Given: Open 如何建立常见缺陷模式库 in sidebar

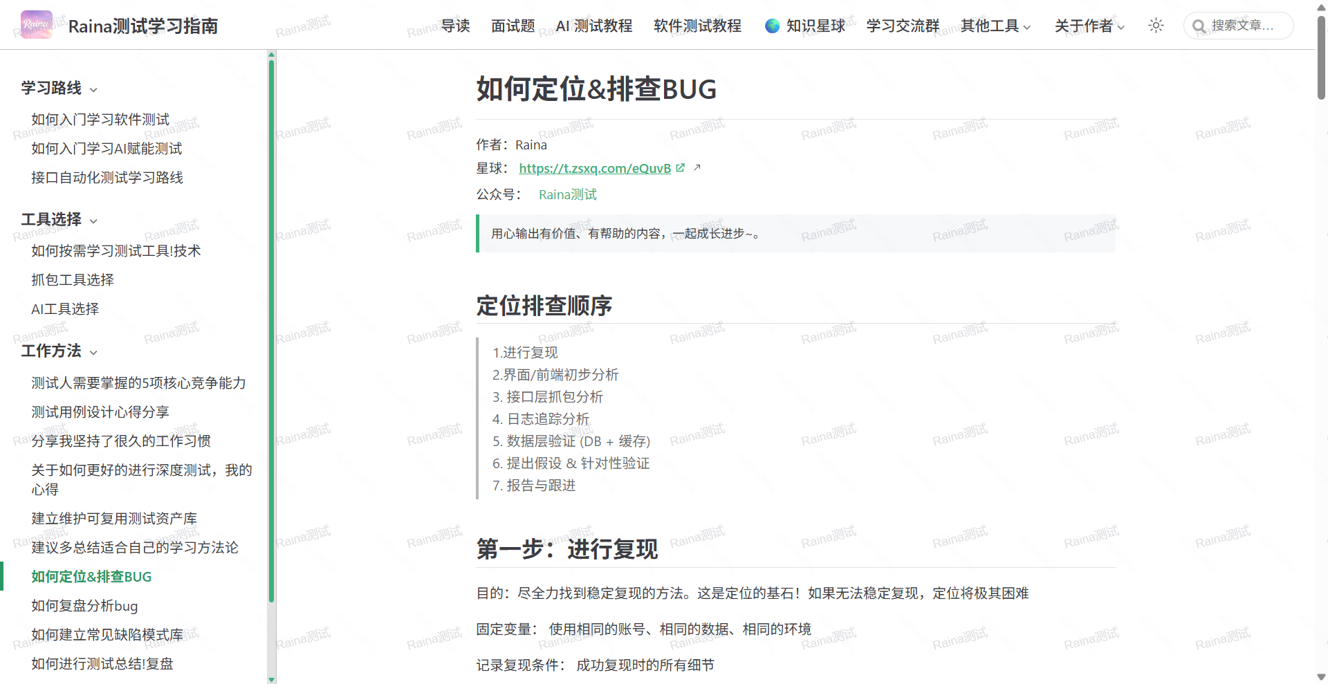Looking at the screenshot, I should 107,634.
